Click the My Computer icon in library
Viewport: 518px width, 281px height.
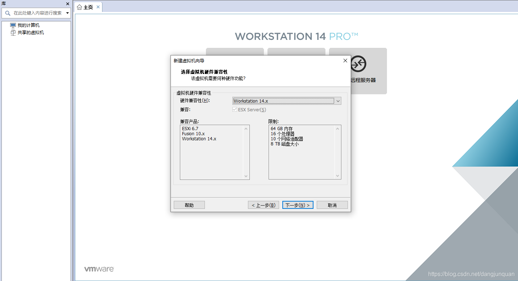coord(13,25)
